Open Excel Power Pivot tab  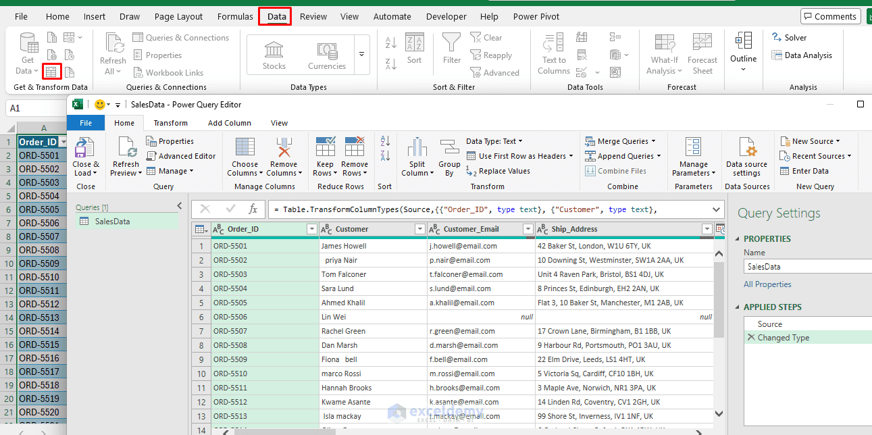point(536,16)
